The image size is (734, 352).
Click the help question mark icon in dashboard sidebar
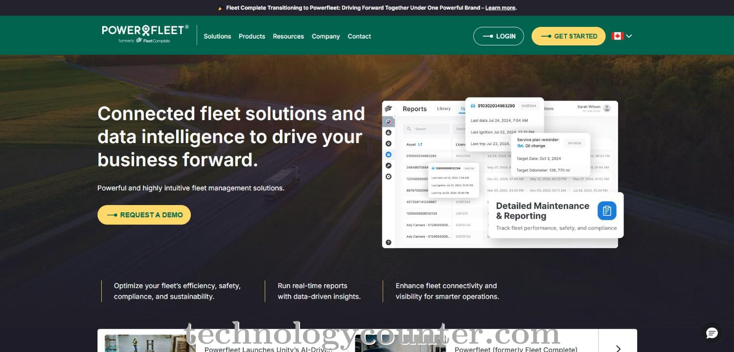tap(389, 242)
